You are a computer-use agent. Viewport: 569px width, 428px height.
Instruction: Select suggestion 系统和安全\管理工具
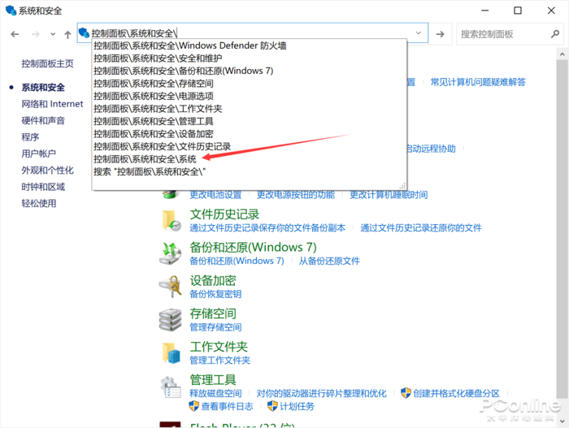(250, 121)
